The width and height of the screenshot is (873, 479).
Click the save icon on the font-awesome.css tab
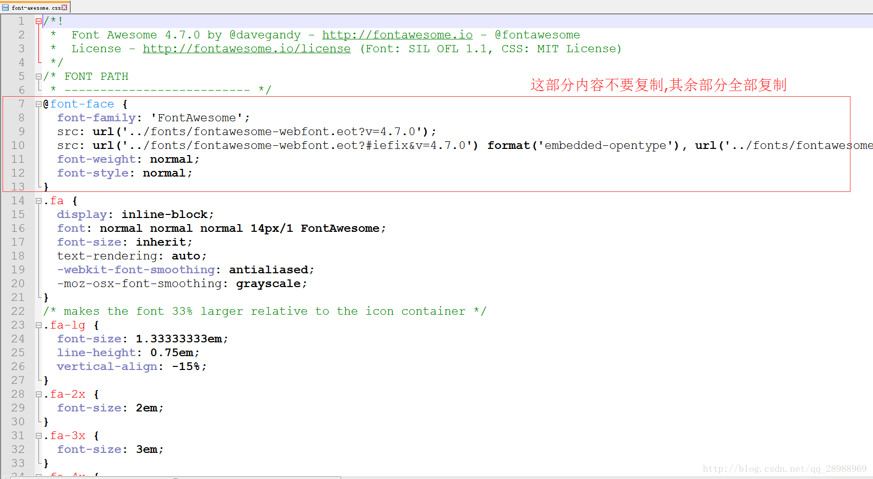tap(6, 8)
